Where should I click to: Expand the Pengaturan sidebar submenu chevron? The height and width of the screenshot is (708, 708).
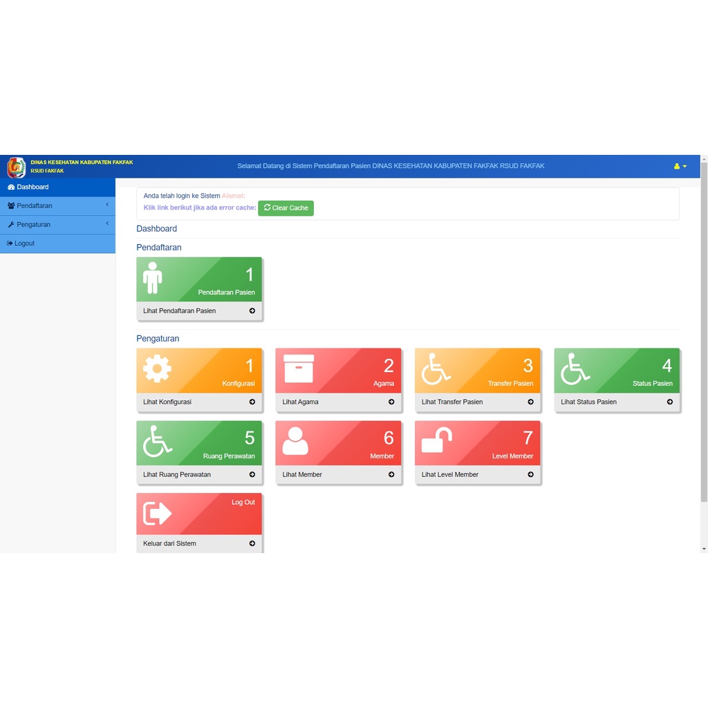[x=108, y=224]
